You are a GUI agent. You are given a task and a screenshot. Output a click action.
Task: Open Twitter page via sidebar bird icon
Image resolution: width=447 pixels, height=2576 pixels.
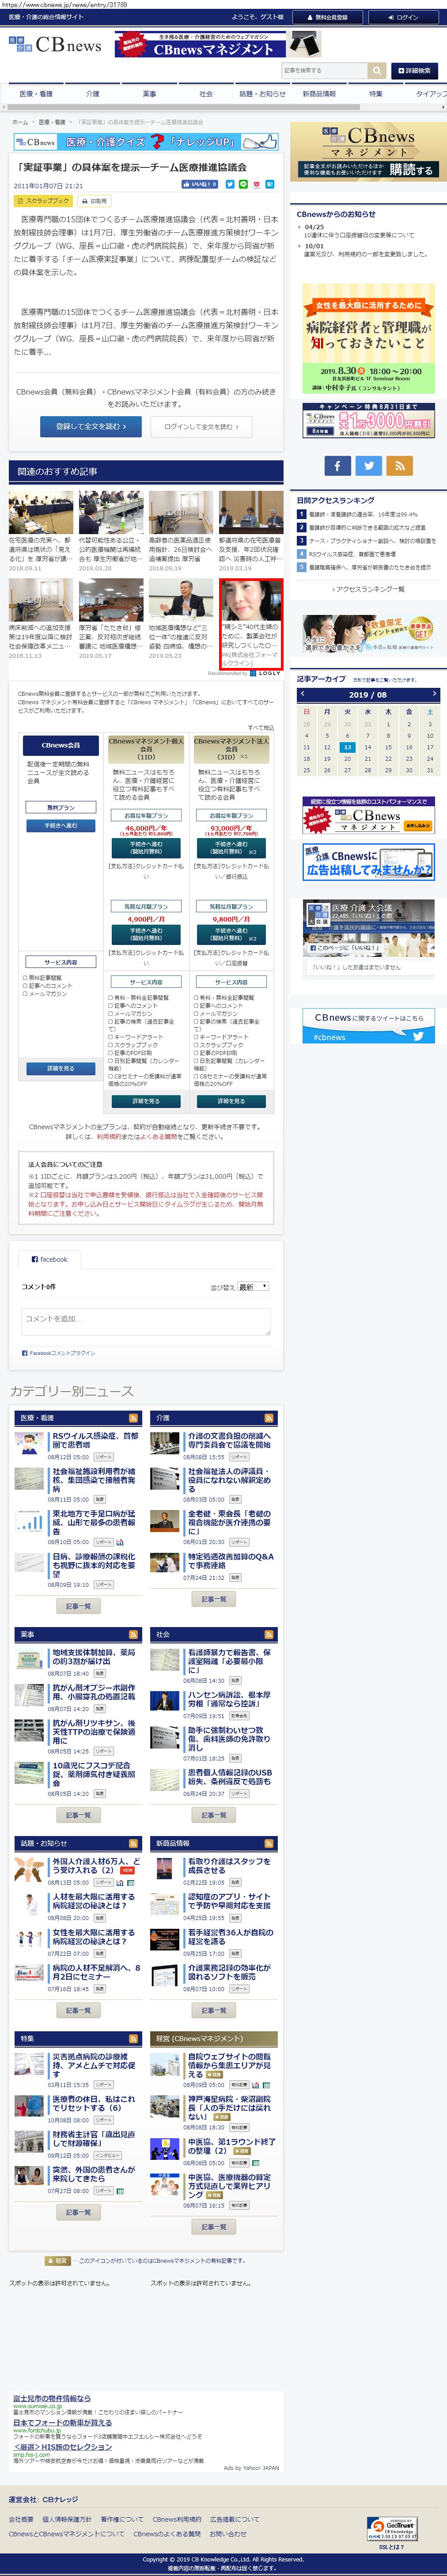pyautogui.click(x=368, y=465)
